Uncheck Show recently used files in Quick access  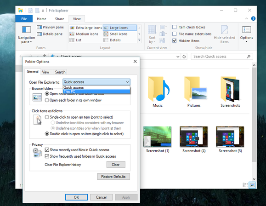47,150
